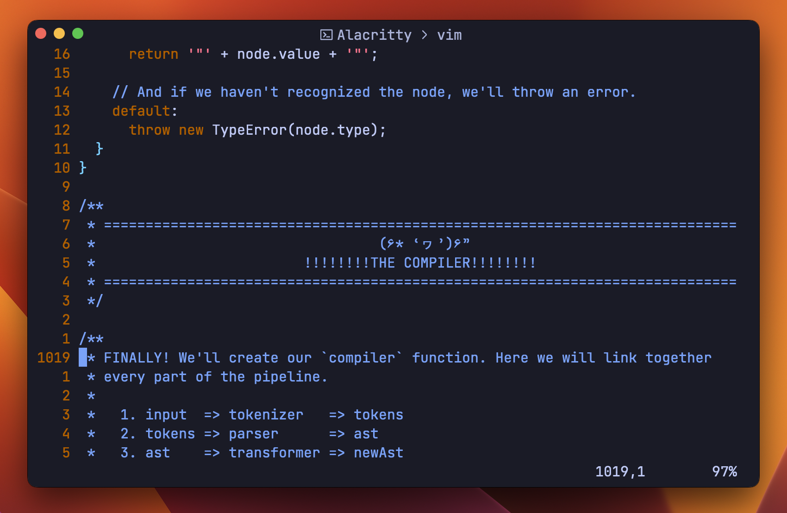Click the absolute line number 1019 in gutter
The width and height of the screenshot is (787, 513).
point(54,357)
